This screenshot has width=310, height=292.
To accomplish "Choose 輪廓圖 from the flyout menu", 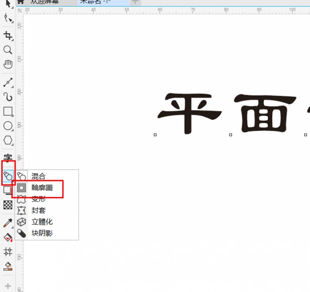I will (42, 188).
